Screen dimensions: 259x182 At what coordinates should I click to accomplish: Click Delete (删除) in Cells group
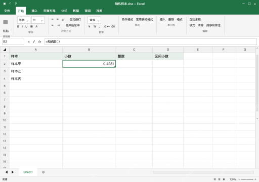point(171,20)
